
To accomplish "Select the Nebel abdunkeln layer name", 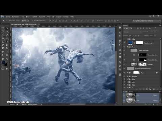I will (143, 50).
